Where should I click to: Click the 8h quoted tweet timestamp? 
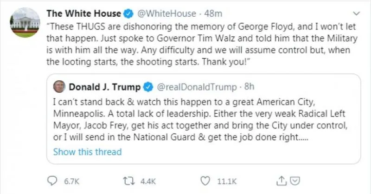(249, 87)
